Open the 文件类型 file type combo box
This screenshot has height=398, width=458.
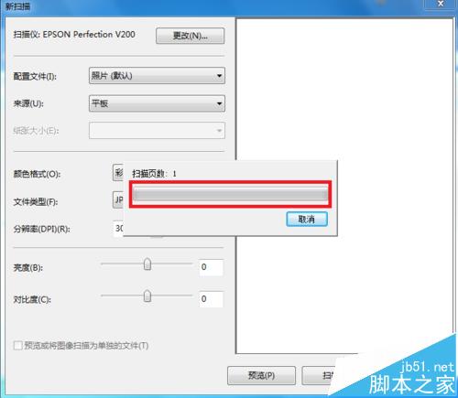point(118,199)
